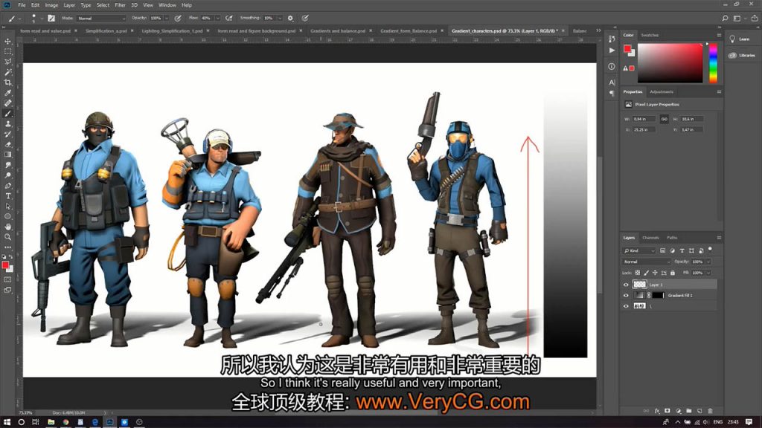
Task: Select the Gradient tool
Action: pyautogui.click(x=7, y=155)
